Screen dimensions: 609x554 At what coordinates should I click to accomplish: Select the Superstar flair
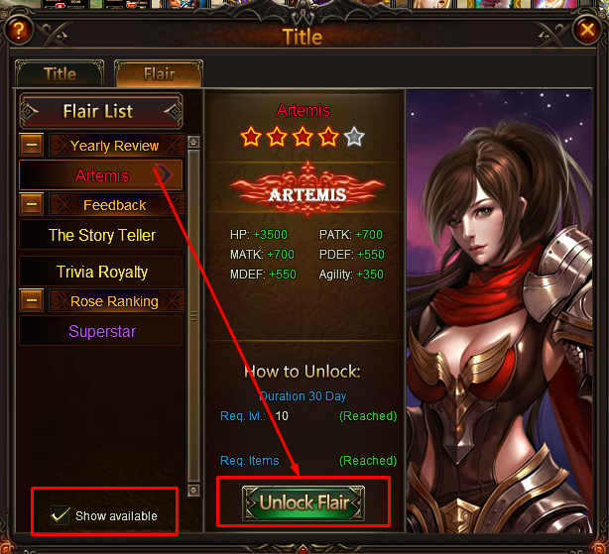pos(100,331)
